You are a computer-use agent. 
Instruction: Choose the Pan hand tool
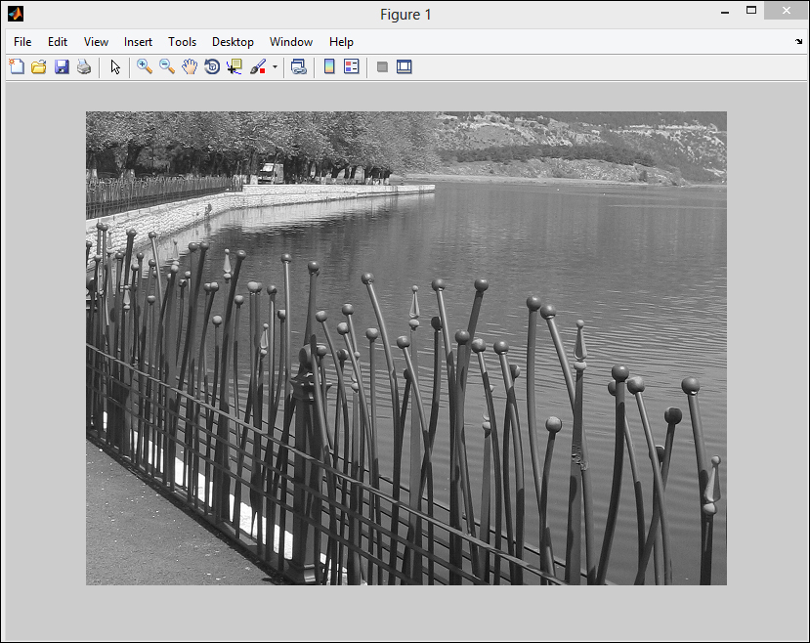[x=190, y=66]
